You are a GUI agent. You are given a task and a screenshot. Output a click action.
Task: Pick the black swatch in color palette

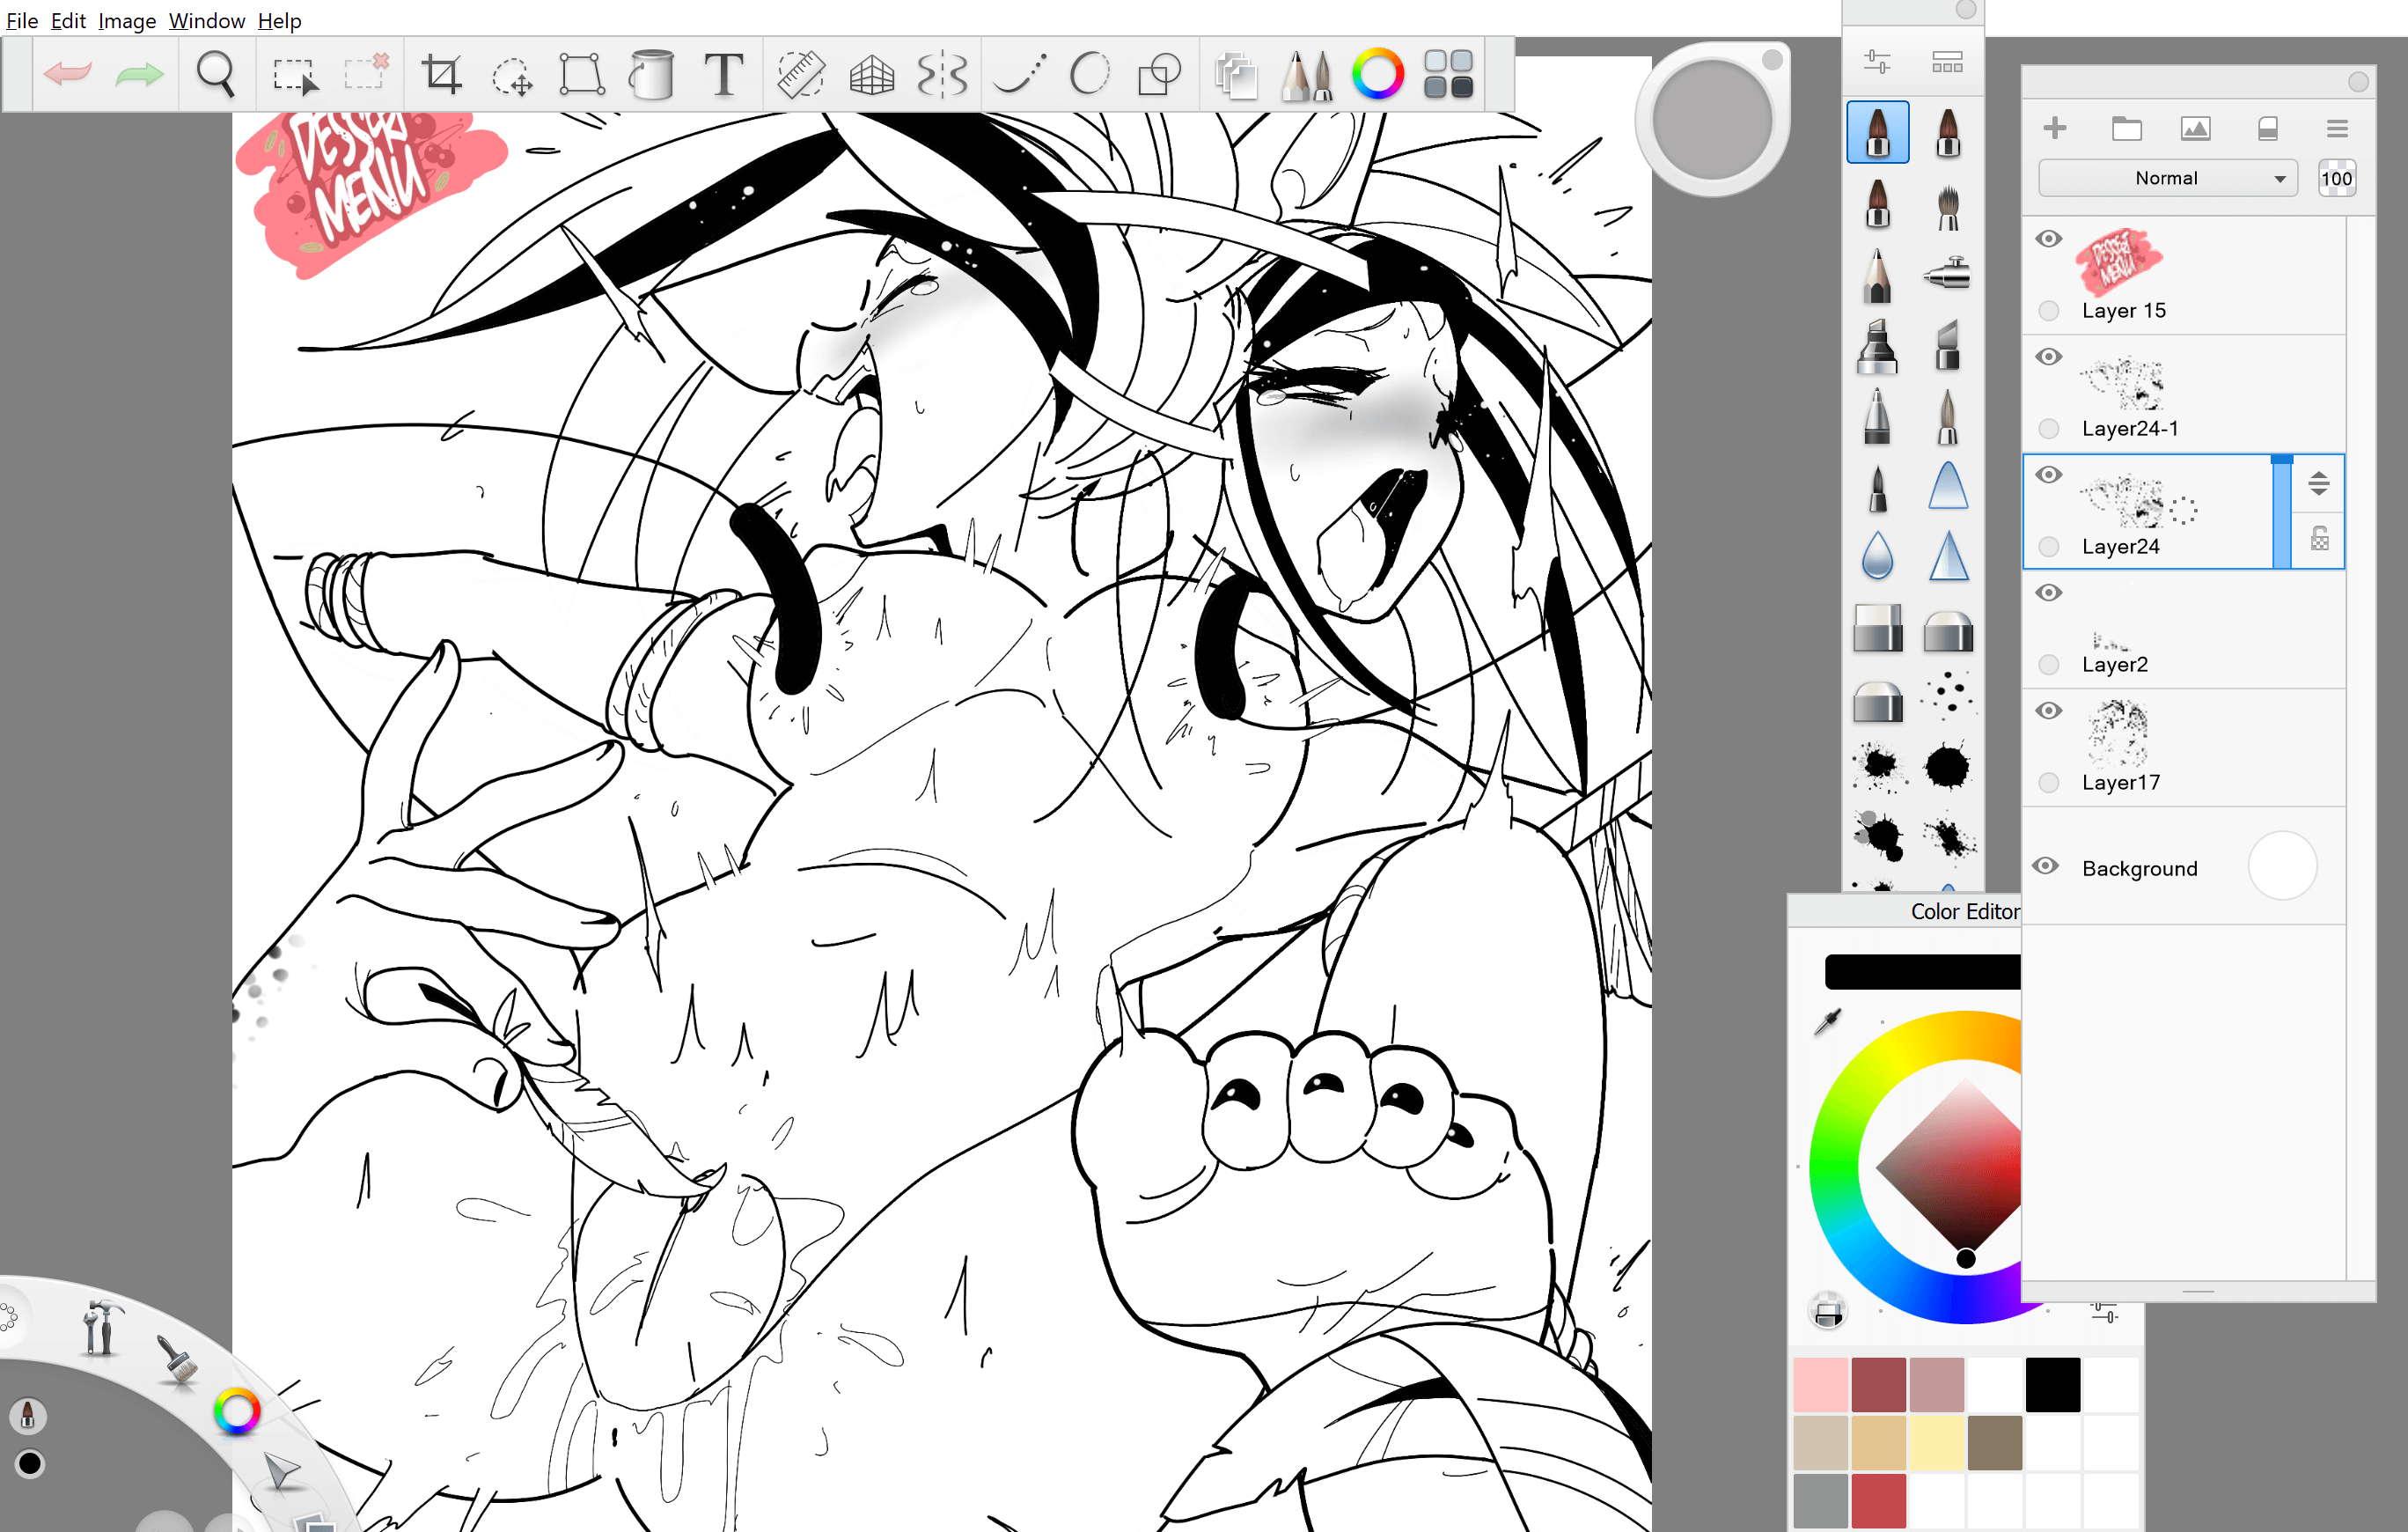[x=2052, y=1385]
